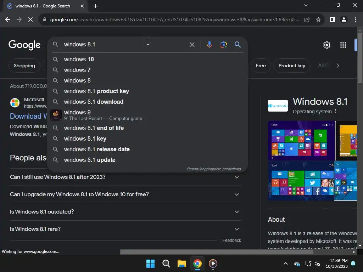The height and width of the screenshot is (272, 363).
Task: Open File Explorer from taskbar
Action: [182, 263]
